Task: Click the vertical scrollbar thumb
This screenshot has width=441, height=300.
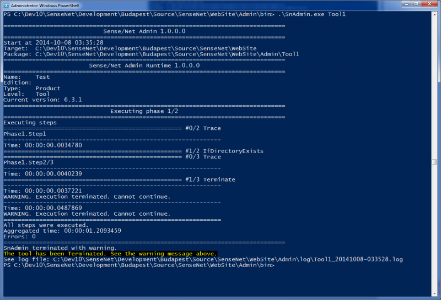Action: click(434, 162)
